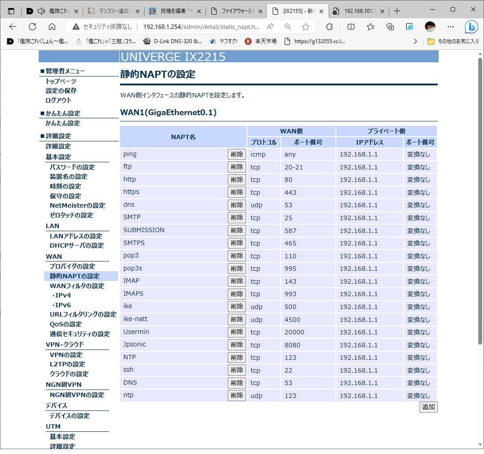
Task: Open the browser Settings and more menu
Action: 451,27
